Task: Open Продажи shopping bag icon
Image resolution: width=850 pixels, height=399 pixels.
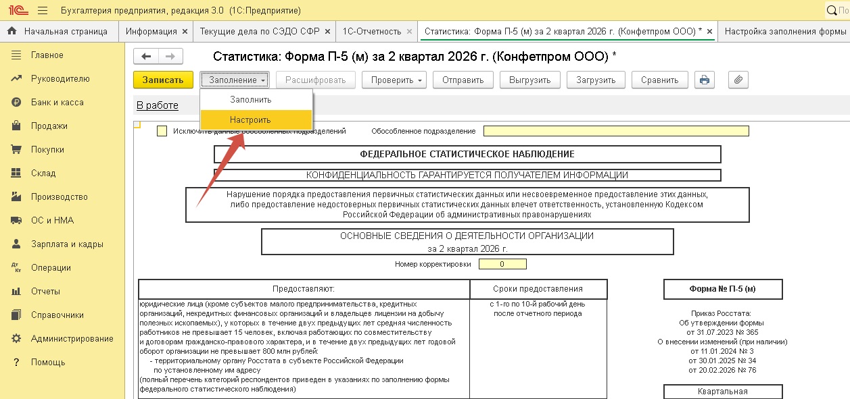Action: pyautogui.click(x=16, y=126)
